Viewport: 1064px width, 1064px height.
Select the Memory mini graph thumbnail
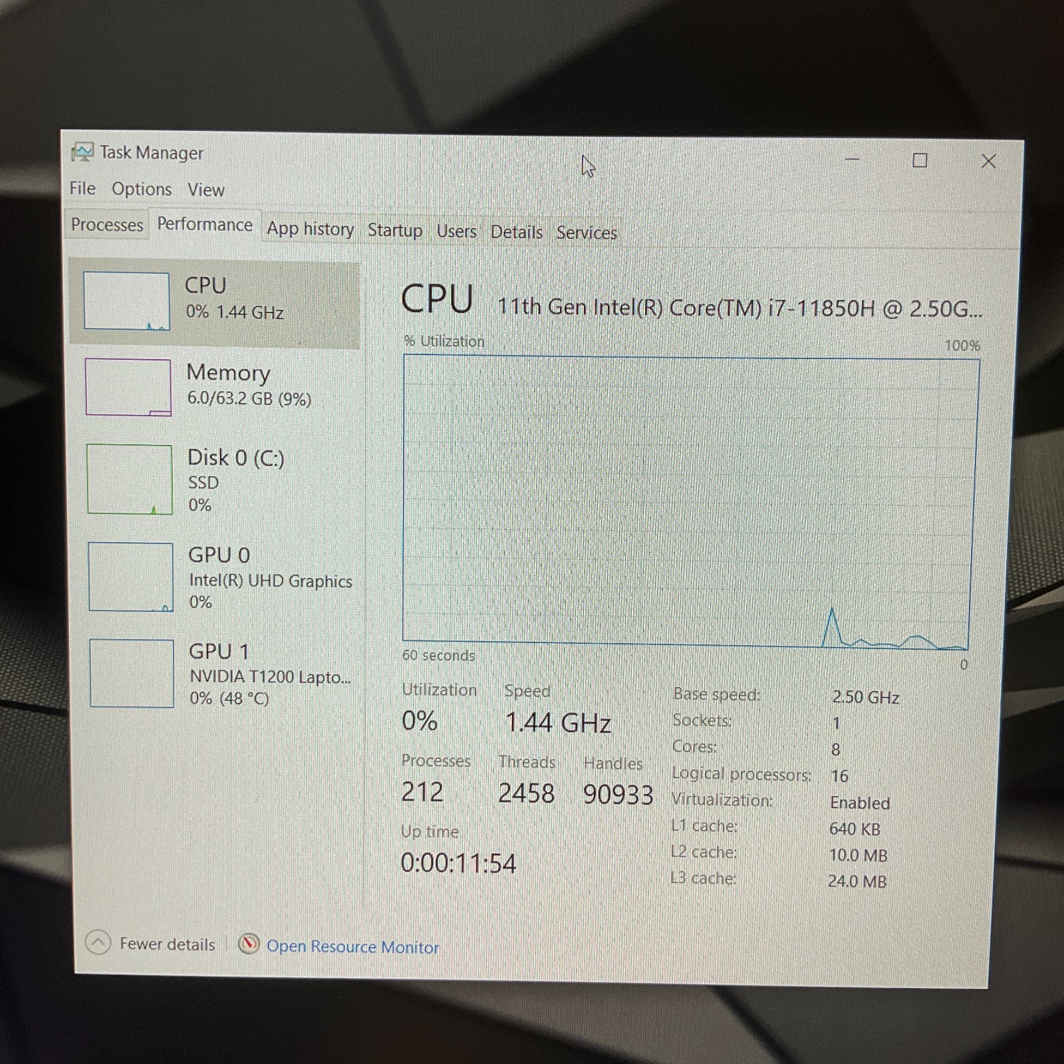pyautogui.click(x=128, y=387)
